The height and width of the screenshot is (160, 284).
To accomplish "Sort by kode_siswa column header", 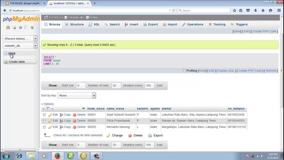I will (96, 108).
